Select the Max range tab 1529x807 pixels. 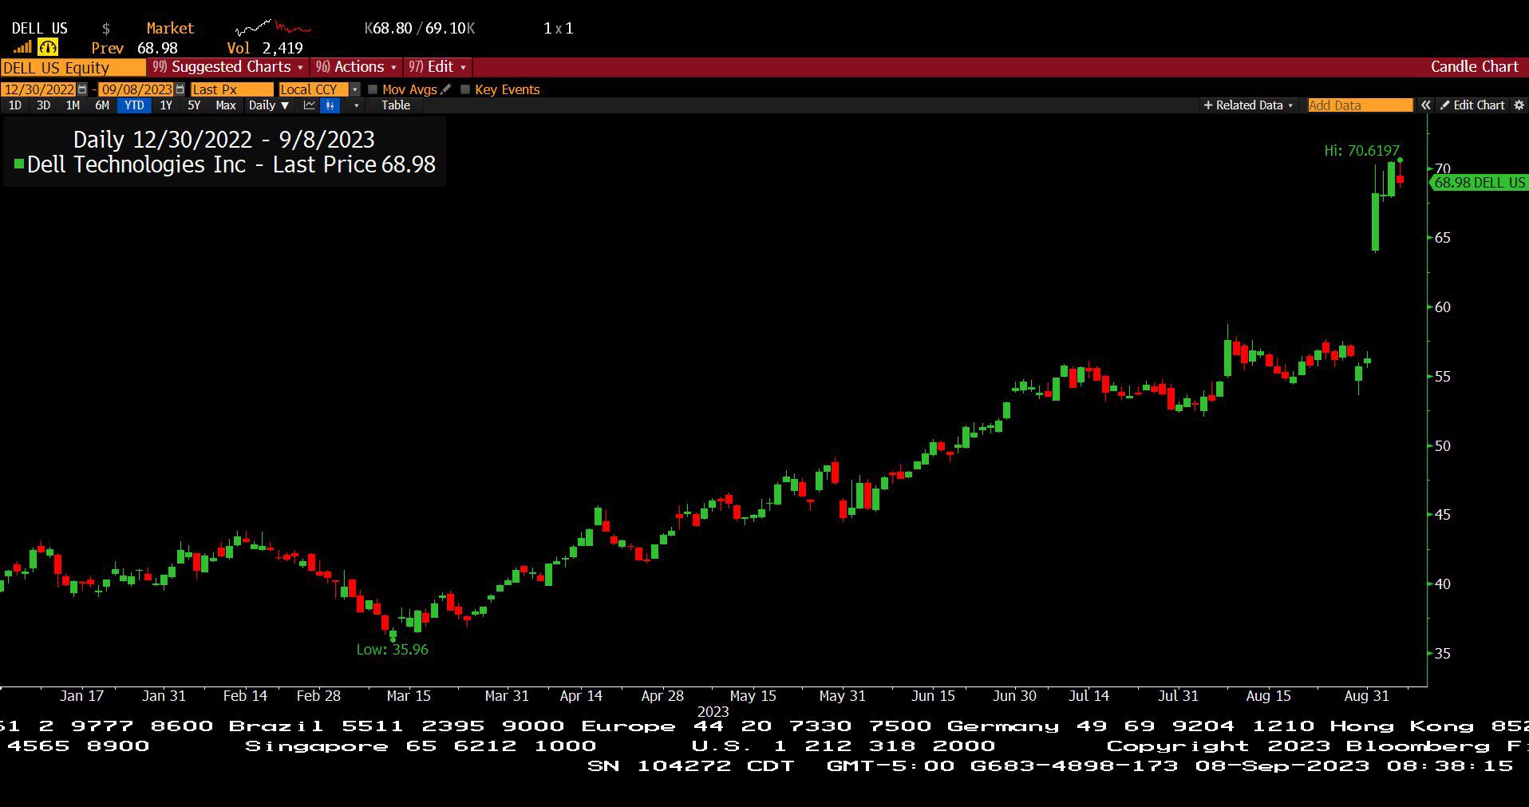click(226, 105)
